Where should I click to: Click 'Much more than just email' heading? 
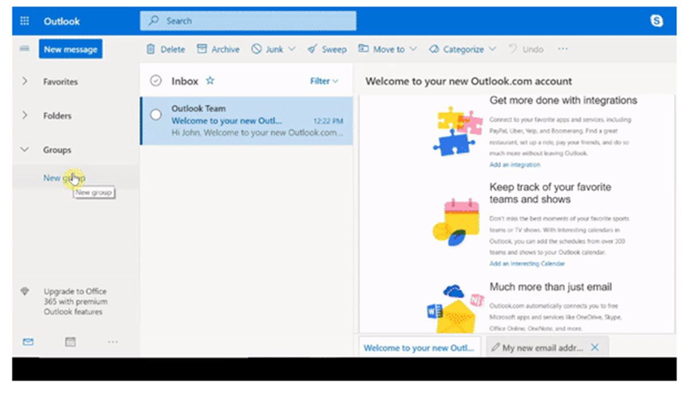[551, 287]
